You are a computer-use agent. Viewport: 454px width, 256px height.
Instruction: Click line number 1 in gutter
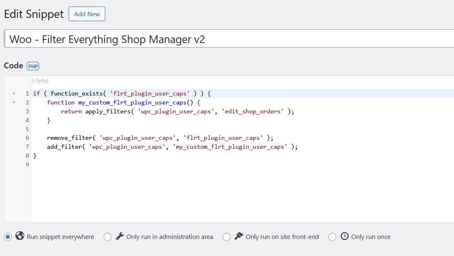pos(27,93)
